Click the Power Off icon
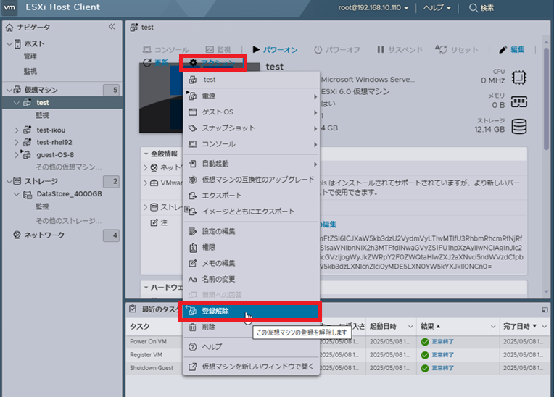 coord(318,50)
